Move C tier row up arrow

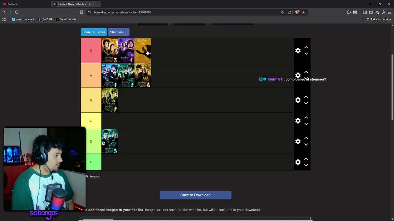[306, 118]
